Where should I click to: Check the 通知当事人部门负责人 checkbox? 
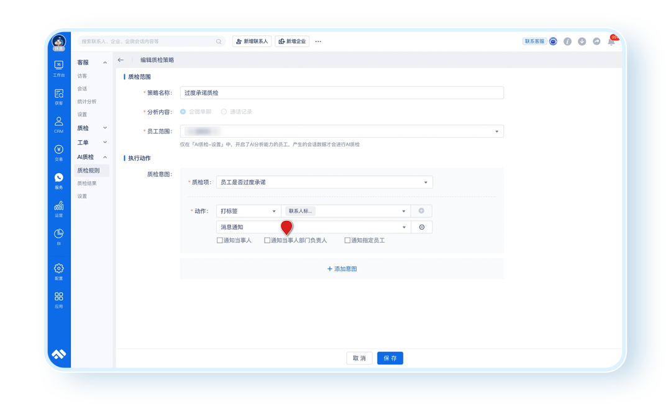267,240
